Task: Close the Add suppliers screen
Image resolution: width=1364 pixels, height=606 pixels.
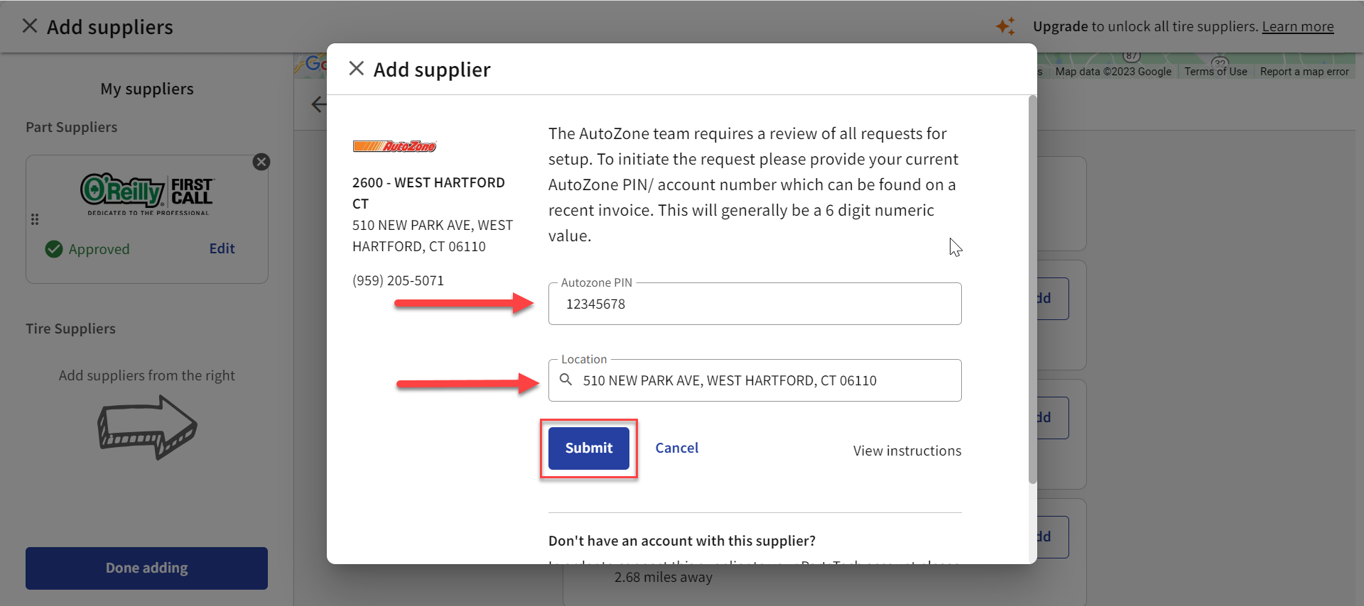Action: (x=29, y=26)
